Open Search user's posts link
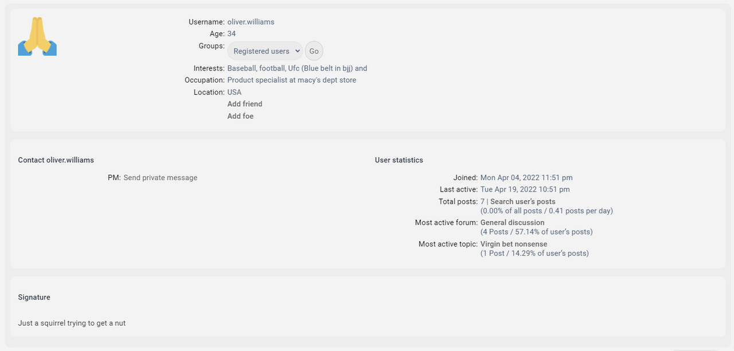Screen dimensions: 734x351 click(522, 201)
